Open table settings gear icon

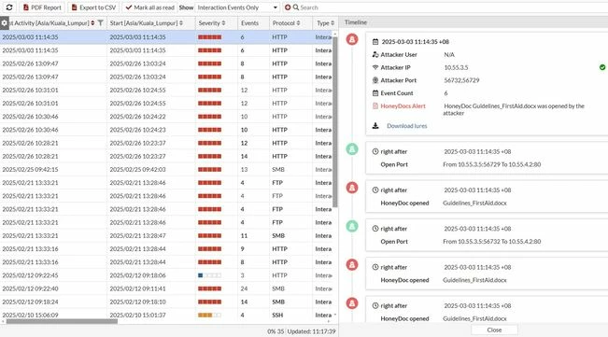point(5,23)
